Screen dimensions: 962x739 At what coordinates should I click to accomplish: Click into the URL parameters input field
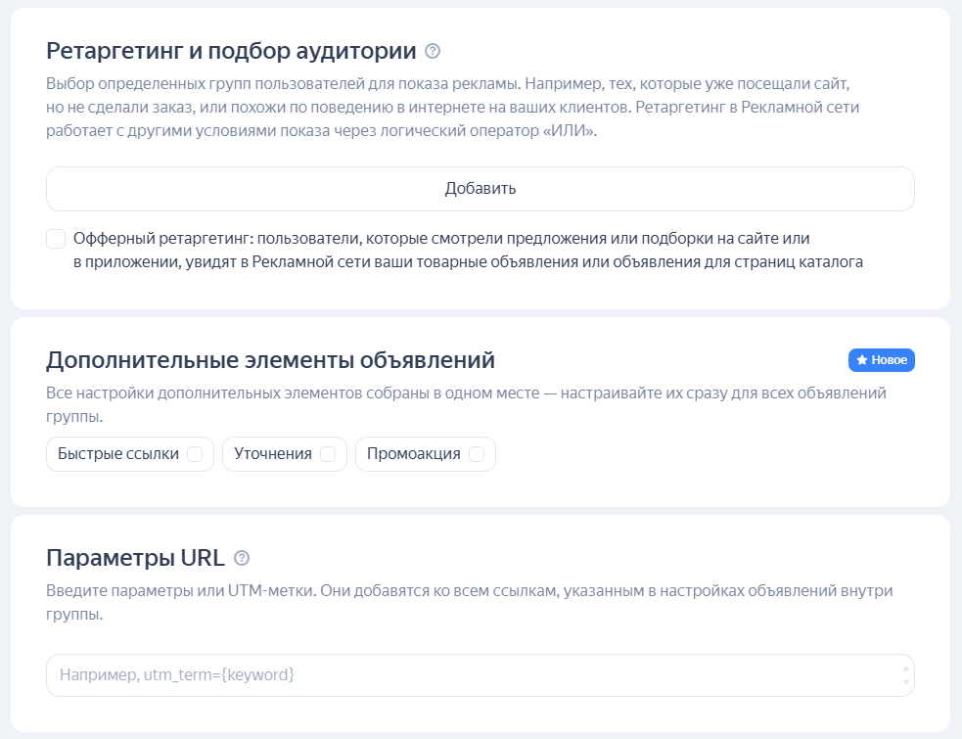pos(470,675)
